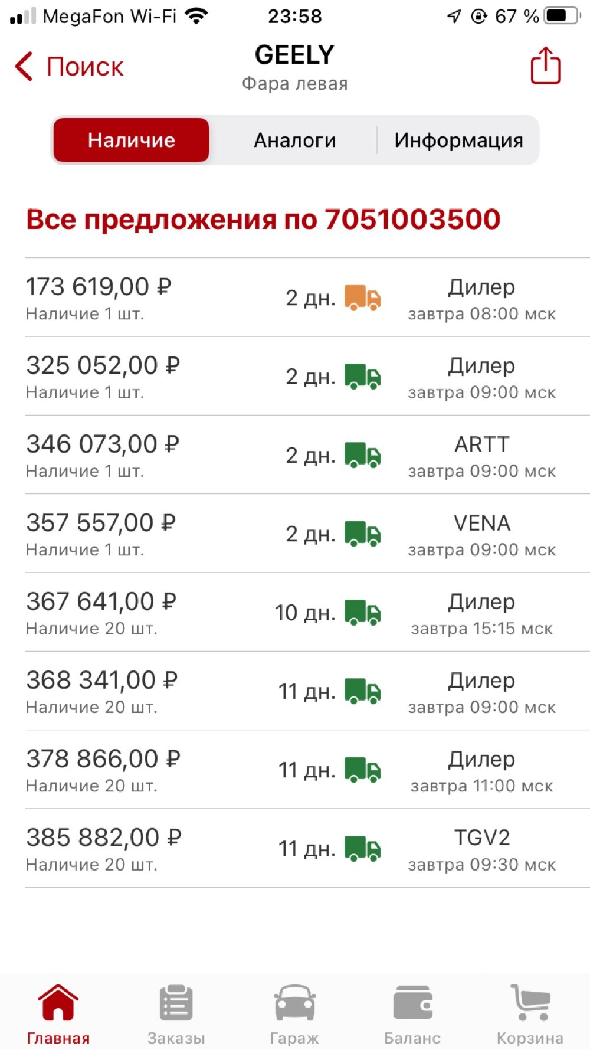Open the Корзина shopping cart icon
The width and height of the screenshot is (590, 1050).
(530, 1002)
